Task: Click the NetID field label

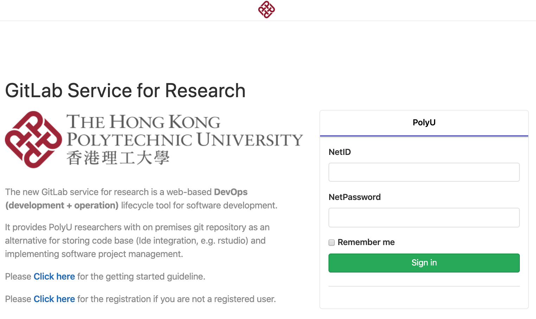Action: click(340, 152)
